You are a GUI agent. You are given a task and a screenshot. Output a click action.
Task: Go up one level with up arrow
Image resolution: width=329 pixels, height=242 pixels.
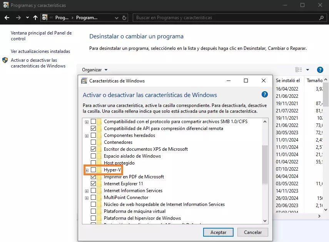[35, 18]
